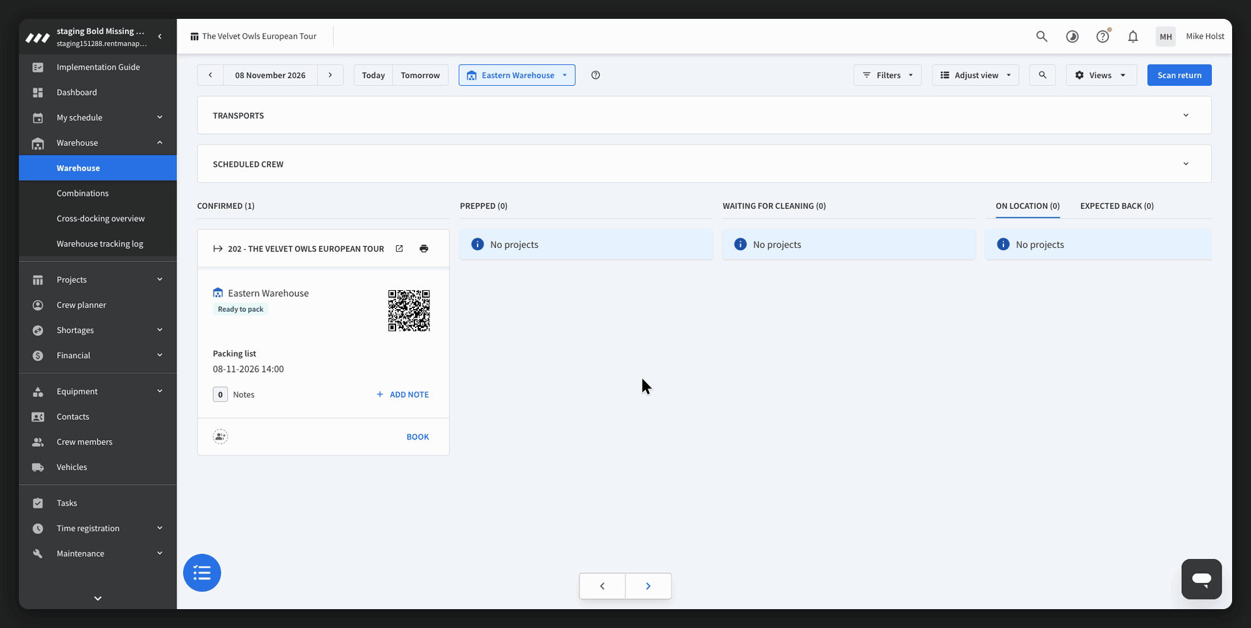Click the warehouse help circle icon
This screenshot has height=628, width=1251.
click(x=596, y=75)
